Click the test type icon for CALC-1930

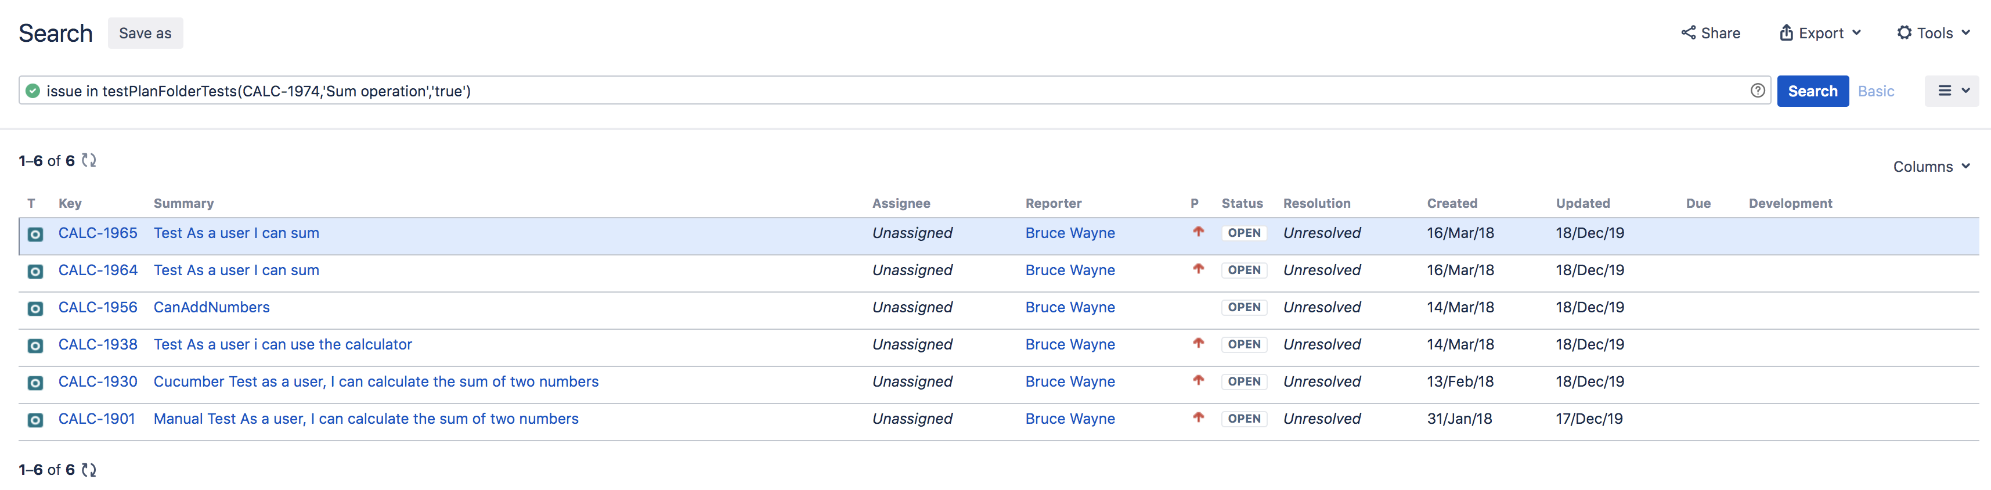[35, 383]
